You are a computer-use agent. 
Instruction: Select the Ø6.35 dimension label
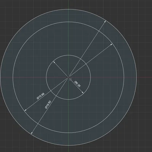(78, 84)
